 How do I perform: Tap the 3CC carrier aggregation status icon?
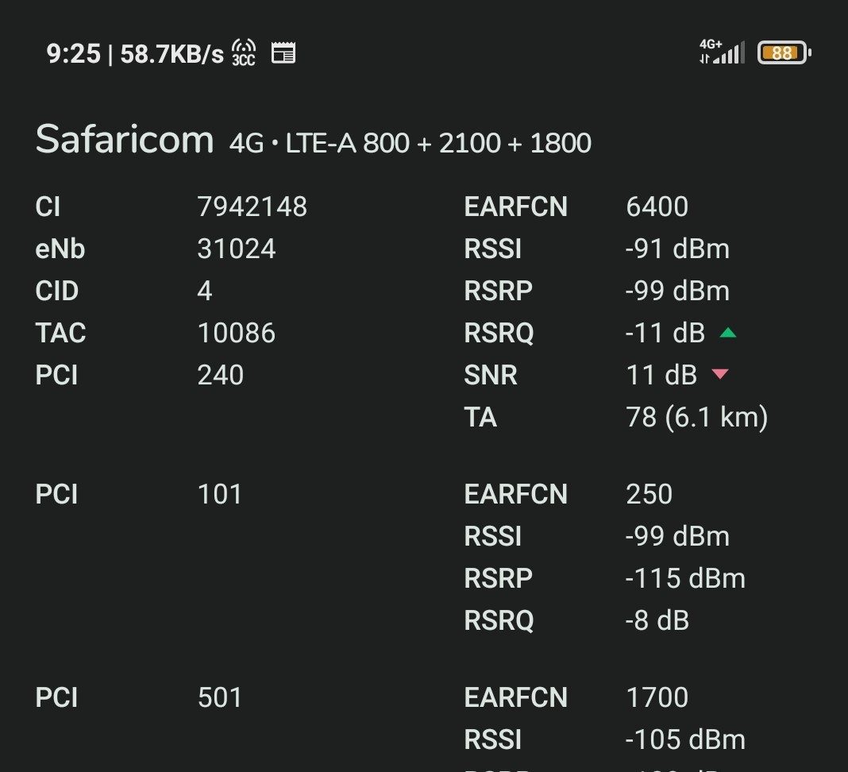[x=244, y=52]
